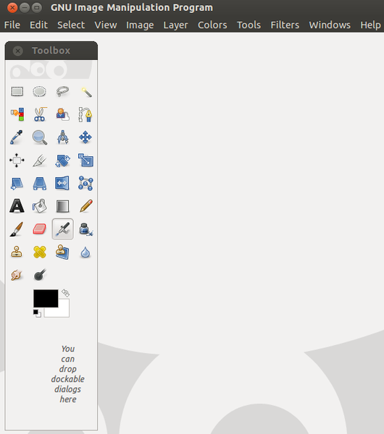This screenshot has height=434, width=384.
Task: Pick the Clone stamp tool
Action: click(x=17, y=252)
